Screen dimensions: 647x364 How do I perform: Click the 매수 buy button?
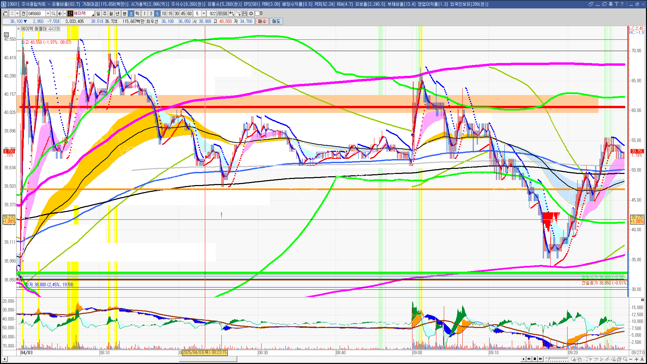coord(262,21)
